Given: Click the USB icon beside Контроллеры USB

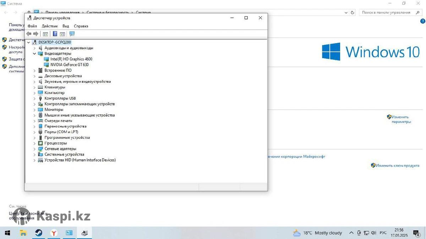Looking at the screenshot, I should [40, 98].
